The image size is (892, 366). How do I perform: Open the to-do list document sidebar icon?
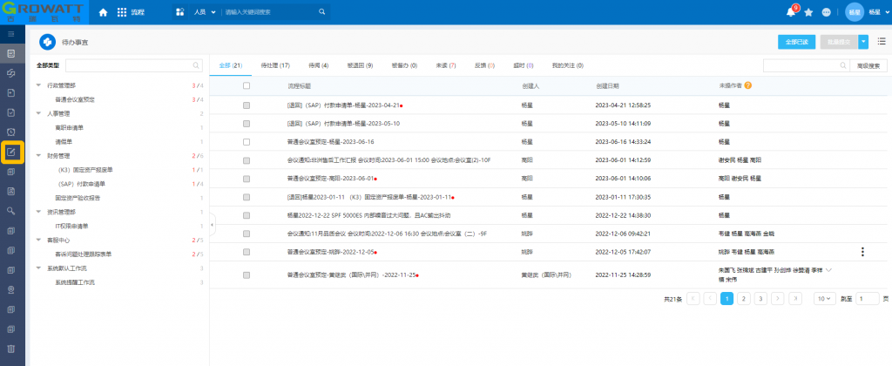pyautogui.click(x=10, y=53)
